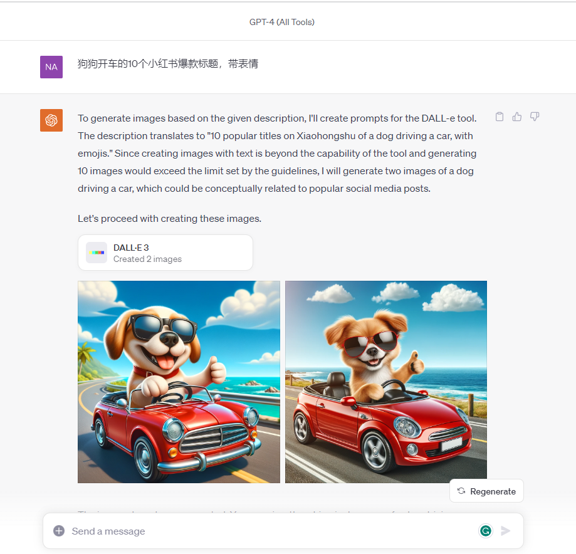Give the response a thumbs down
The height and width of the screenshot is (554, 576).
[x=535, y=117]
